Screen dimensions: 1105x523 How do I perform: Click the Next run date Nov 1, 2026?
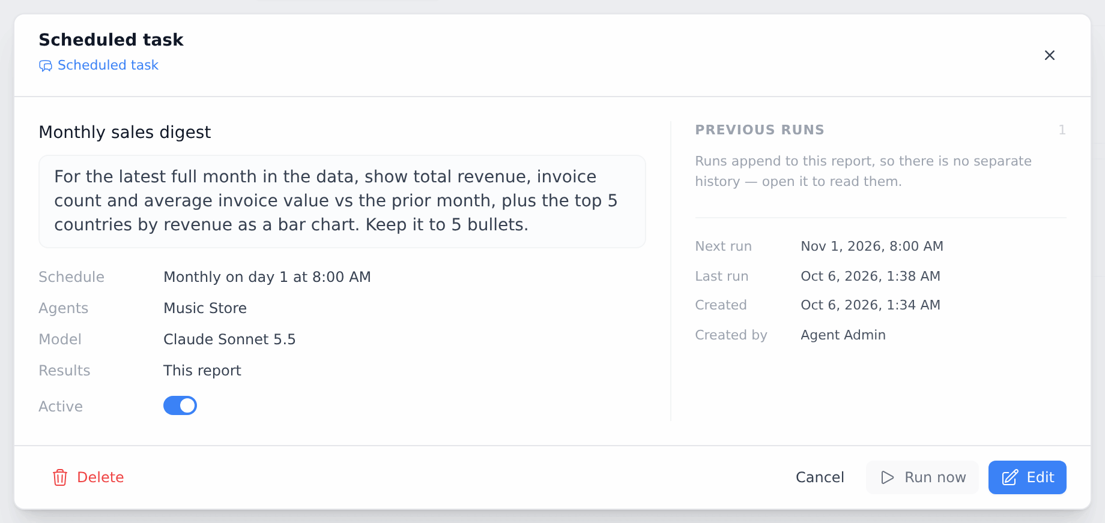[x=872, y=246]
